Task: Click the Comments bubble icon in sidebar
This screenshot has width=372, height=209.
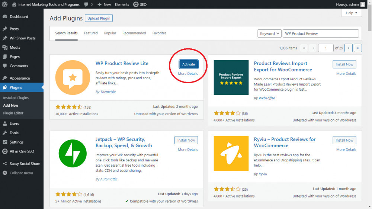Action: pos(5,66)
